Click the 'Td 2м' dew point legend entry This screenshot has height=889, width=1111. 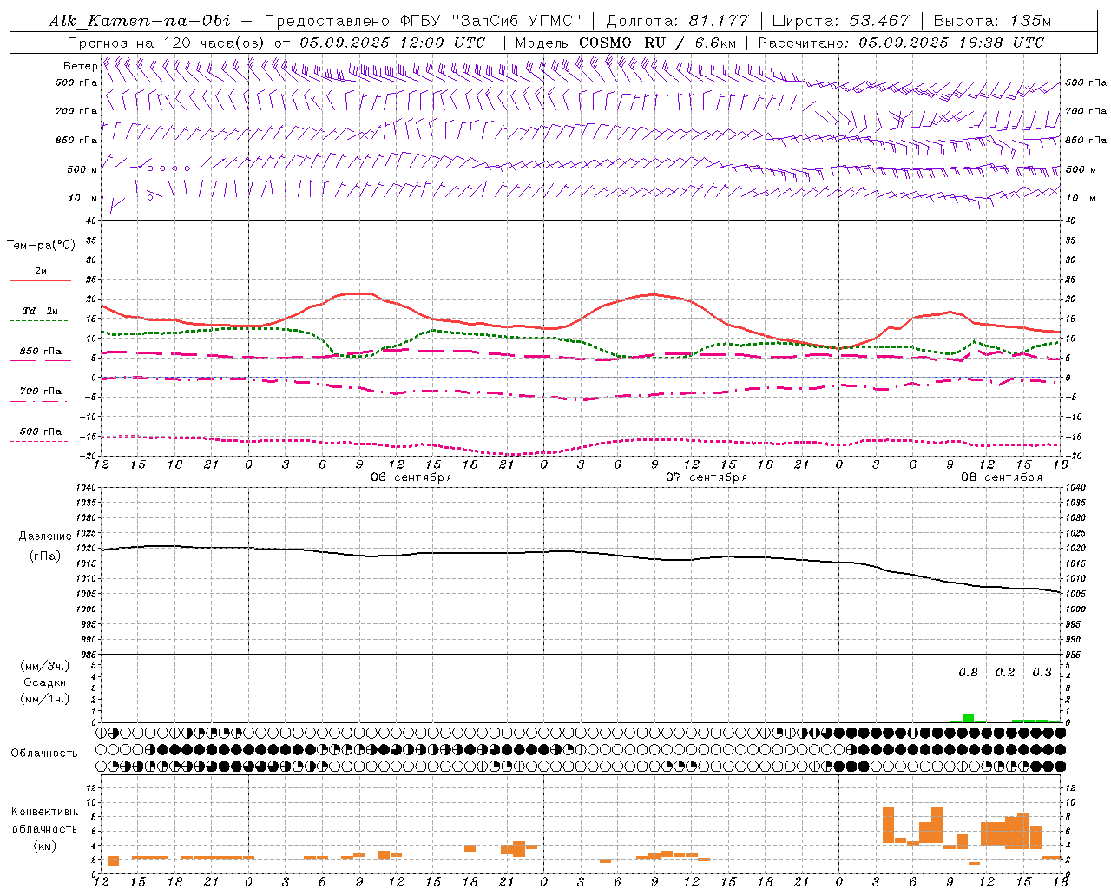pos(41,311)
